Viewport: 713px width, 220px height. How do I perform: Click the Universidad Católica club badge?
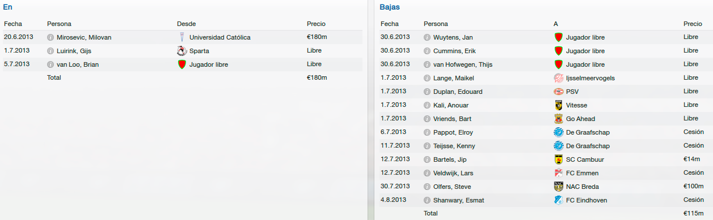(x=182, y=37)
